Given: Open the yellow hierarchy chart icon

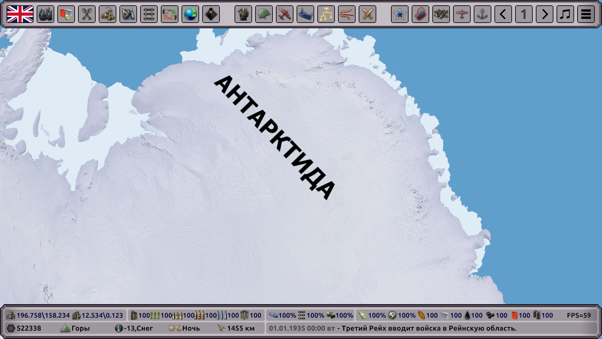Looking at the screenshot, I should tap(326, 14).
